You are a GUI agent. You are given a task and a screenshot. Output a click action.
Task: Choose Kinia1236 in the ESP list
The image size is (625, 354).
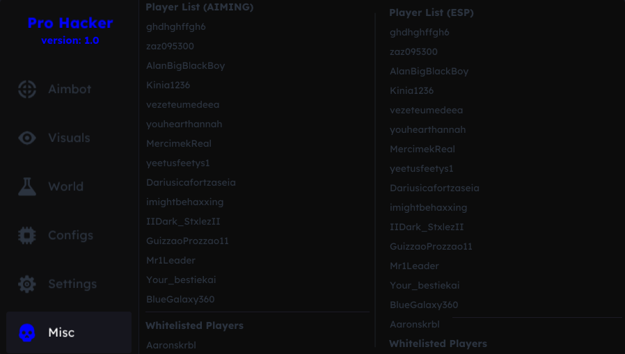point(411,91)
